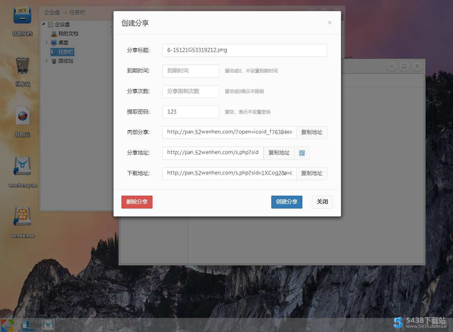Click the 删除分享 button
The height and width of the screenshot is (332, 453).
click(x=137, y=202)
